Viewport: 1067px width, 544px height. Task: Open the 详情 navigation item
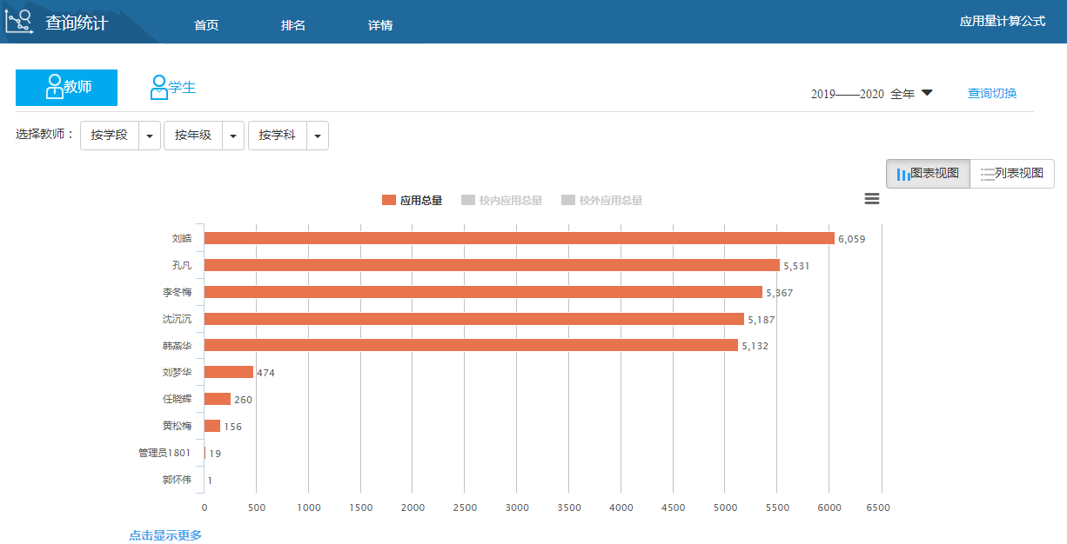(x=380, y=25)
